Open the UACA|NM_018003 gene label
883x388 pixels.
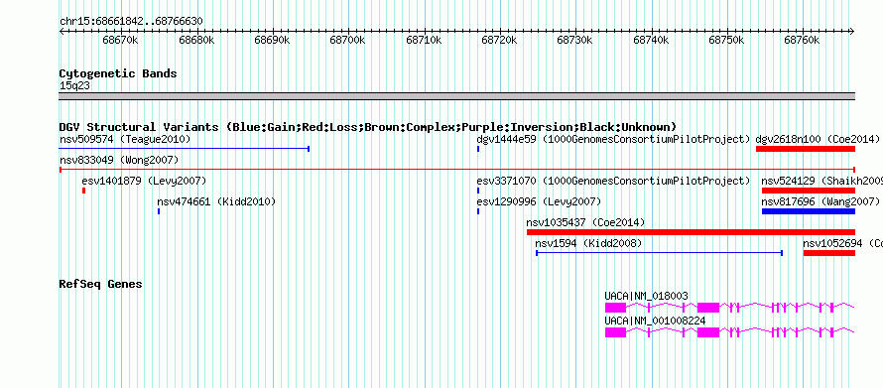point(647,296)
